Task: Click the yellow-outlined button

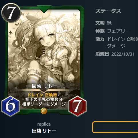Action: [115, 127]
